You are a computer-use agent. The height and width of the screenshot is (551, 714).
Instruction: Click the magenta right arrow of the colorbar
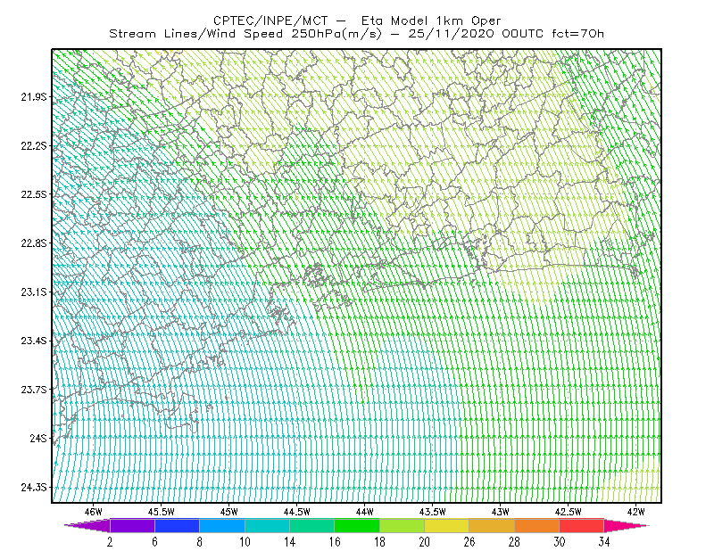627,525
